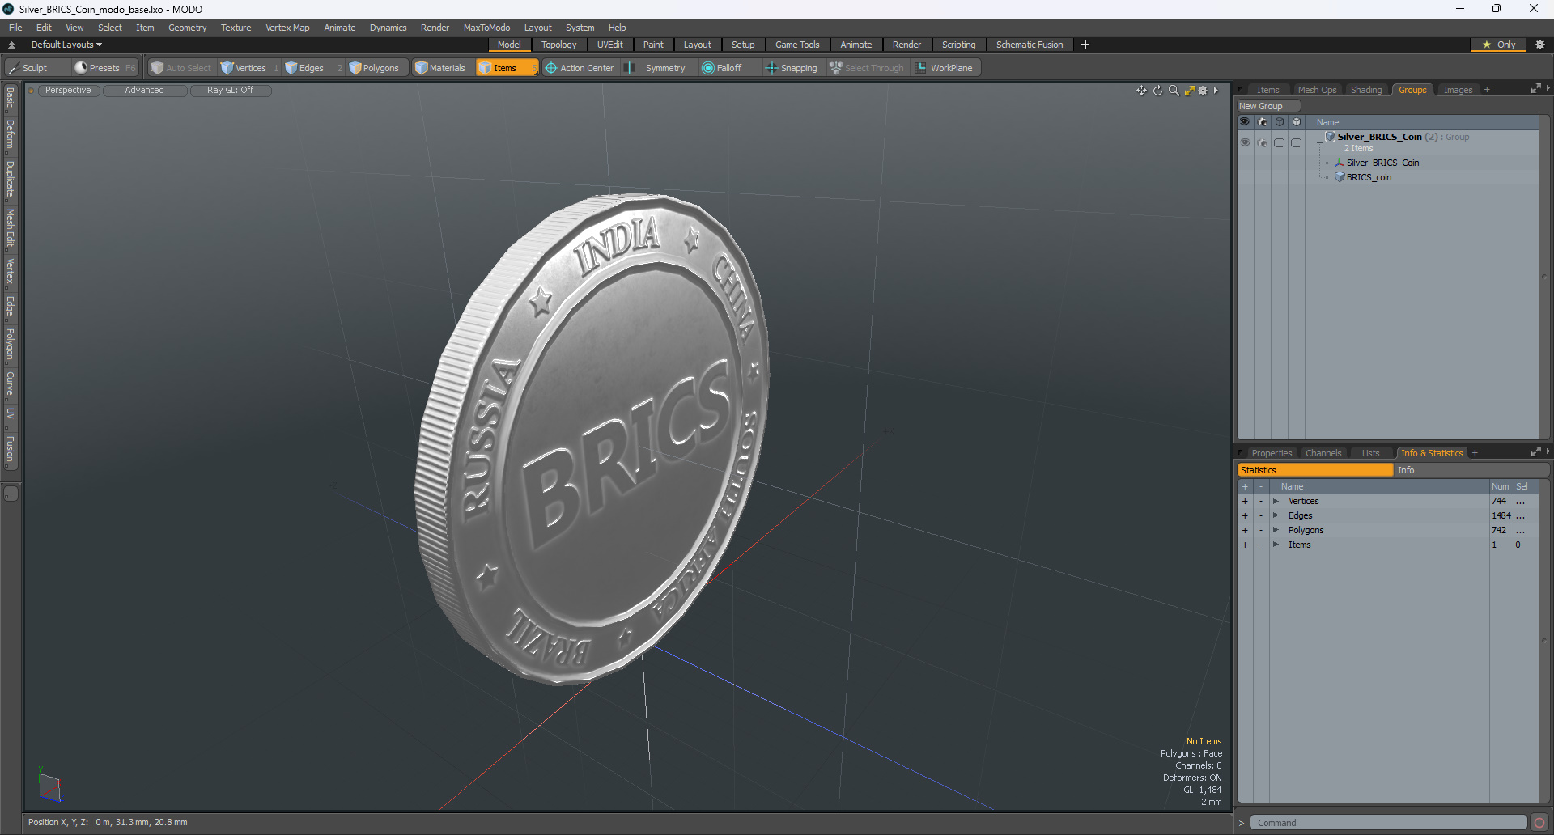Switch to Materials selection mode
This screenshot has width=1554, height=835.
point(440,68)
